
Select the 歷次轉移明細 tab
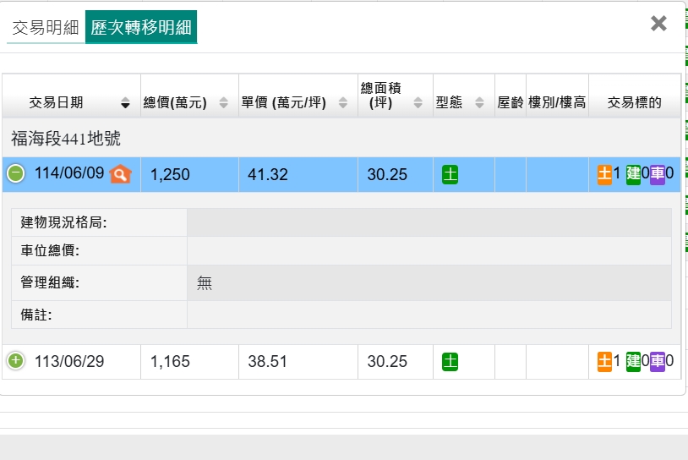click(x=141, y=27)
